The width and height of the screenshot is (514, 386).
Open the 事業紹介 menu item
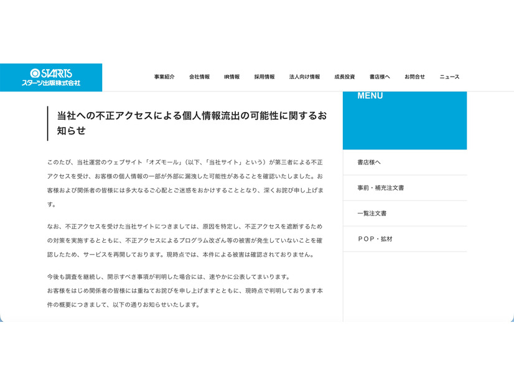click(x=164, y=77)
